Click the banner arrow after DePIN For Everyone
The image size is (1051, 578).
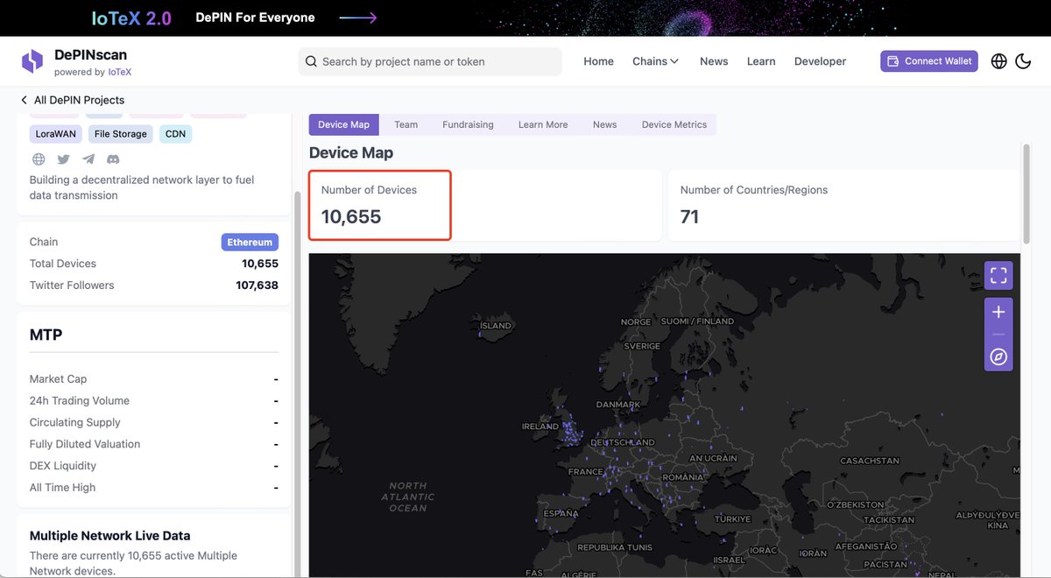358,18
